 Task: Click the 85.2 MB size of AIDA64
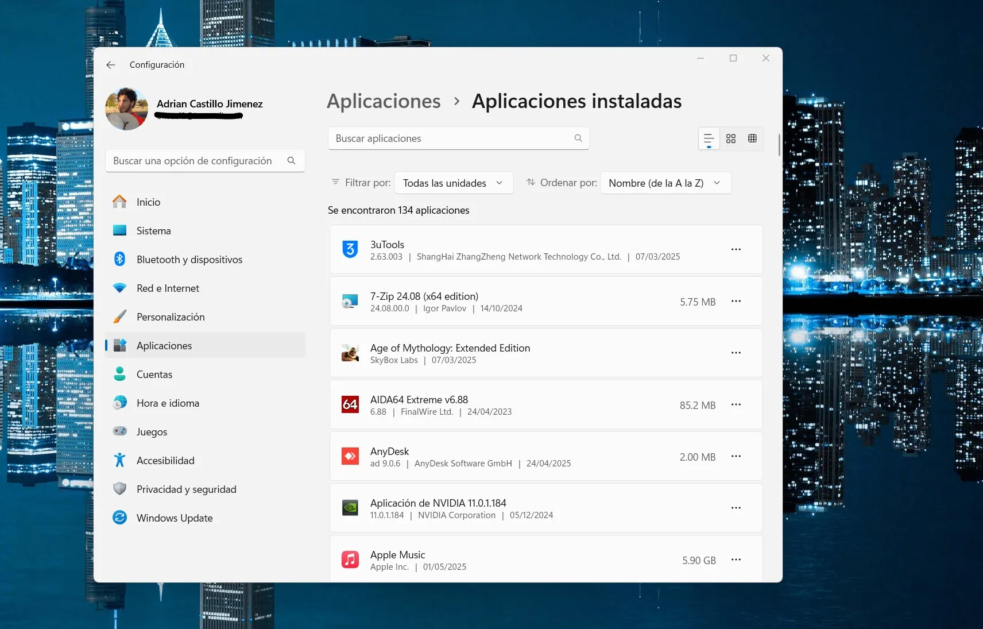pyautogui.click(x=698, y=406)
